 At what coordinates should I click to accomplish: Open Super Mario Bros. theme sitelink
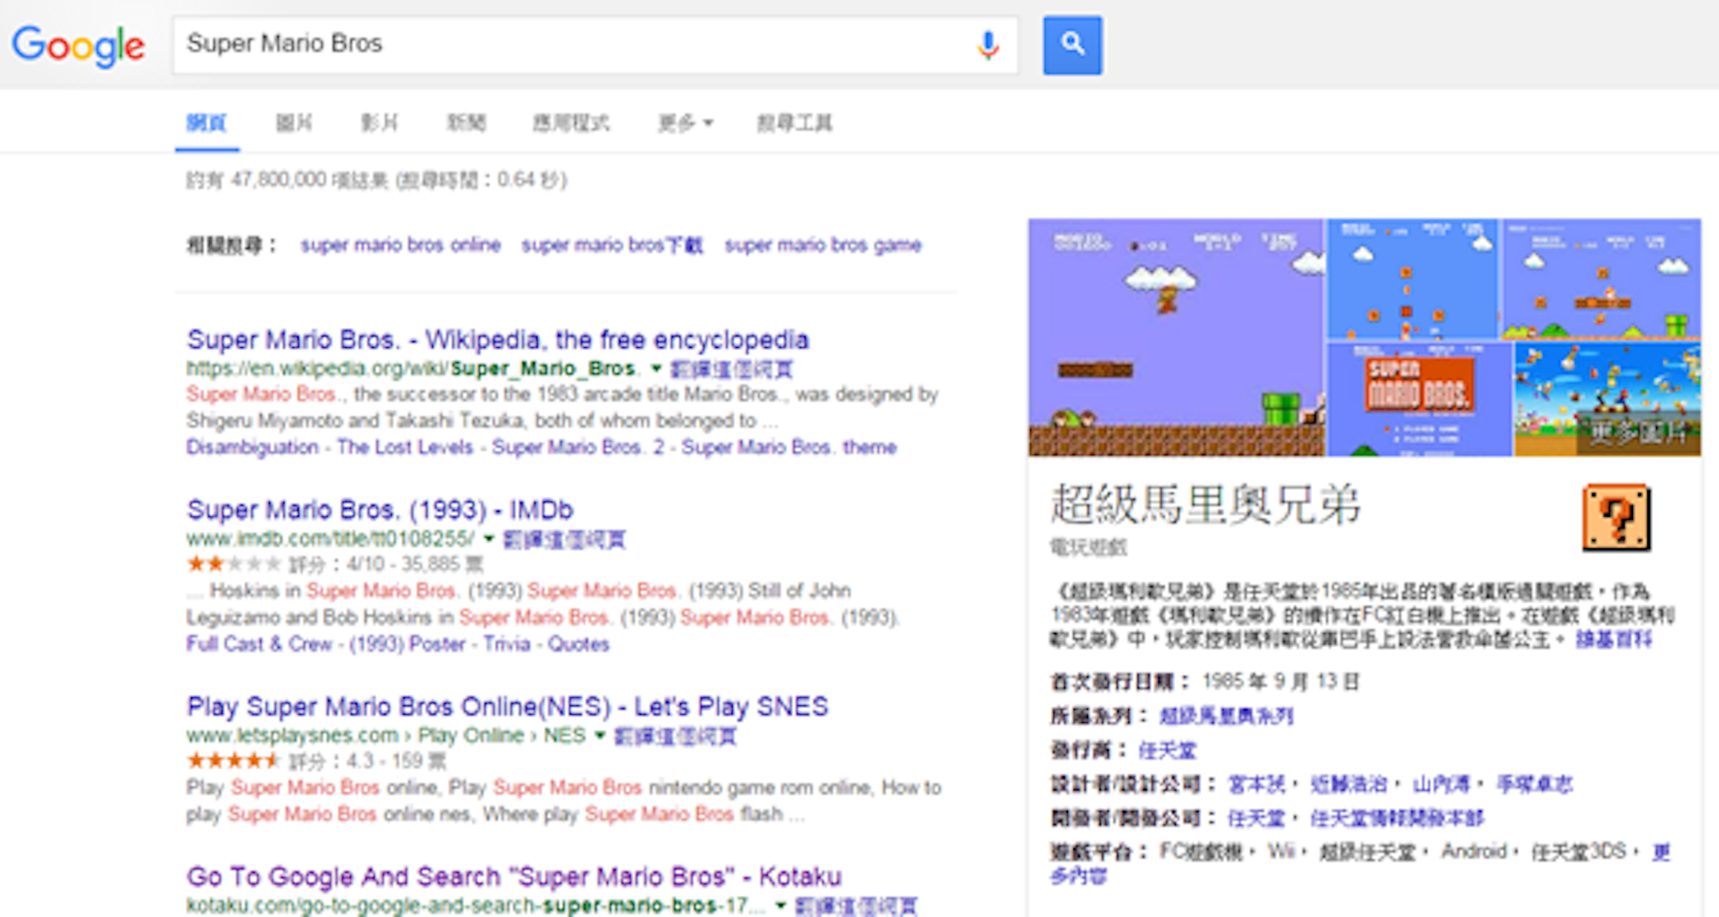[x=789, y=447]
